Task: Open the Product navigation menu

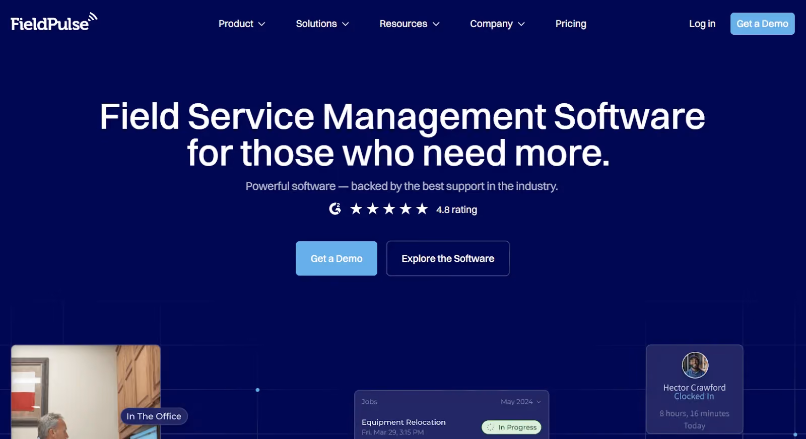Action: pyautogui.click(x=242, y=24)
